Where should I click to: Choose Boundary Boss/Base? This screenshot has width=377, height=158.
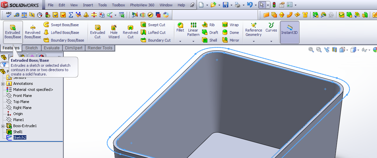tap(64, 40)
